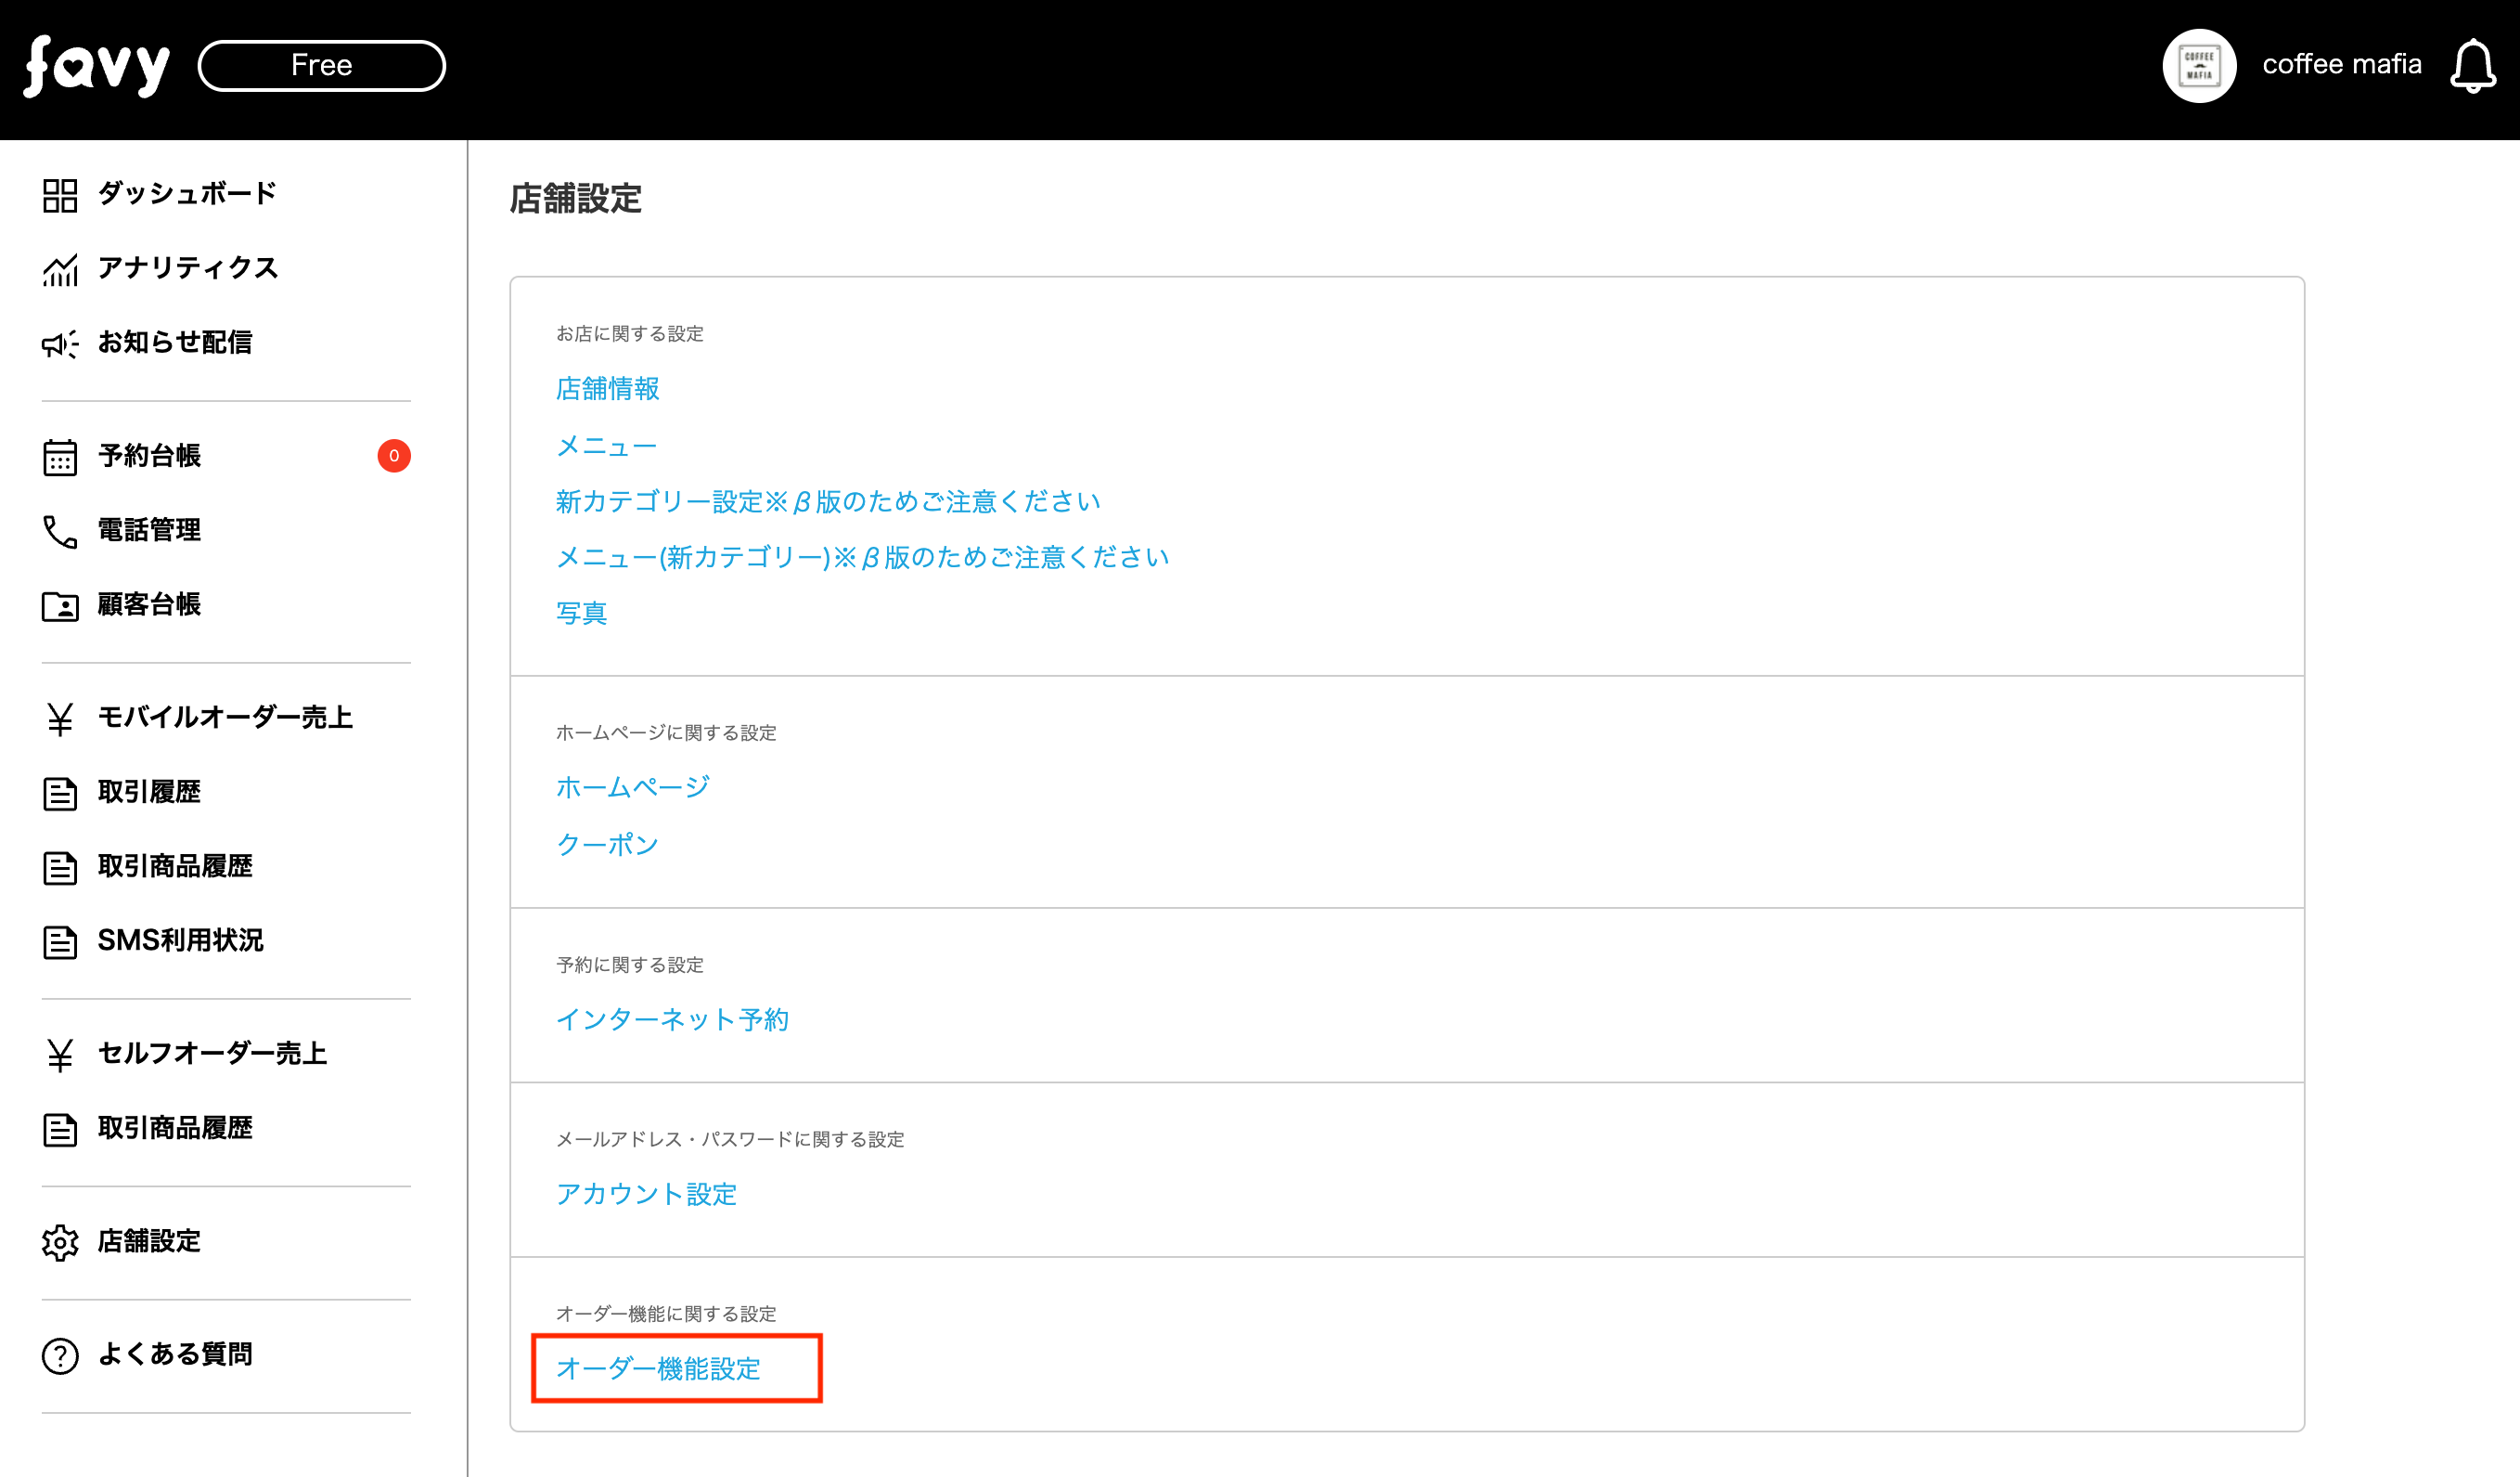Open SMS利用状況 in the sidebar
This screenshot has height=1477, width=2520.
(x=180, y=940)
